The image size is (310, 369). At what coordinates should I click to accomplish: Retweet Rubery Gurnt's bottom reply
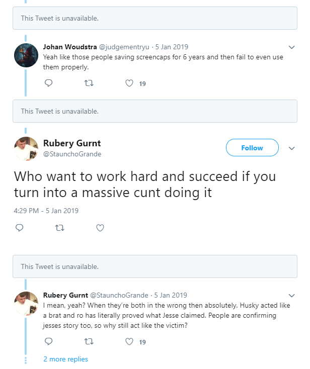click(89, 341)
